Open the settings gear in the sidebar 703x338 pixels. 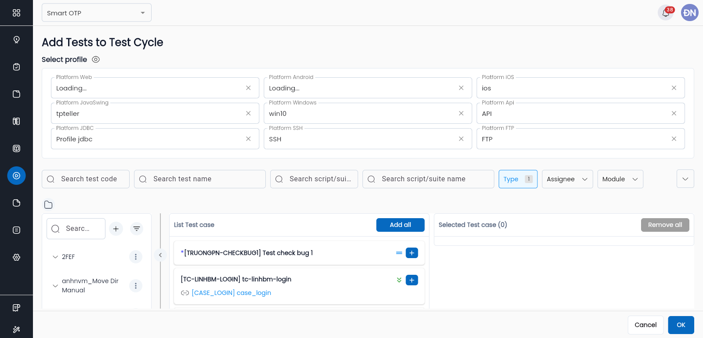click(17, 257)
